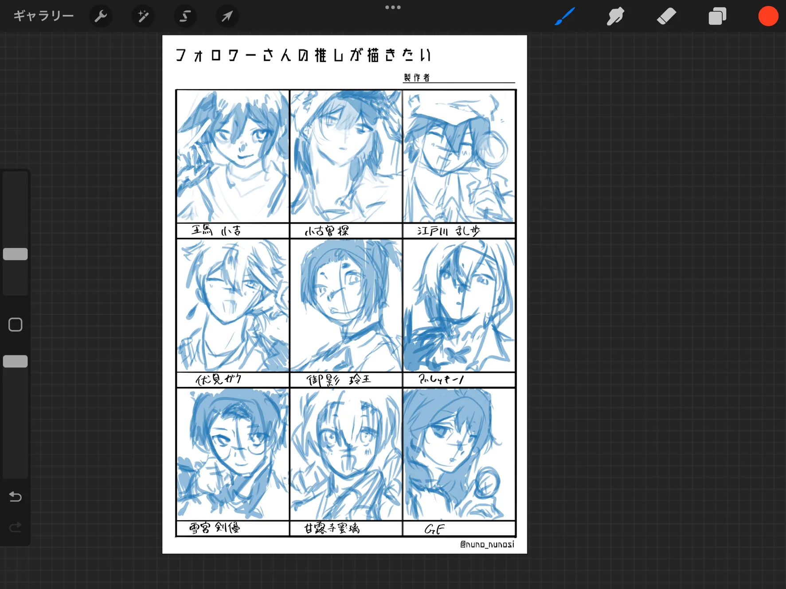Click the handwritten name 伏見ガク
The height and width of the screenshot is (589, 786).
tap(219, 379)
